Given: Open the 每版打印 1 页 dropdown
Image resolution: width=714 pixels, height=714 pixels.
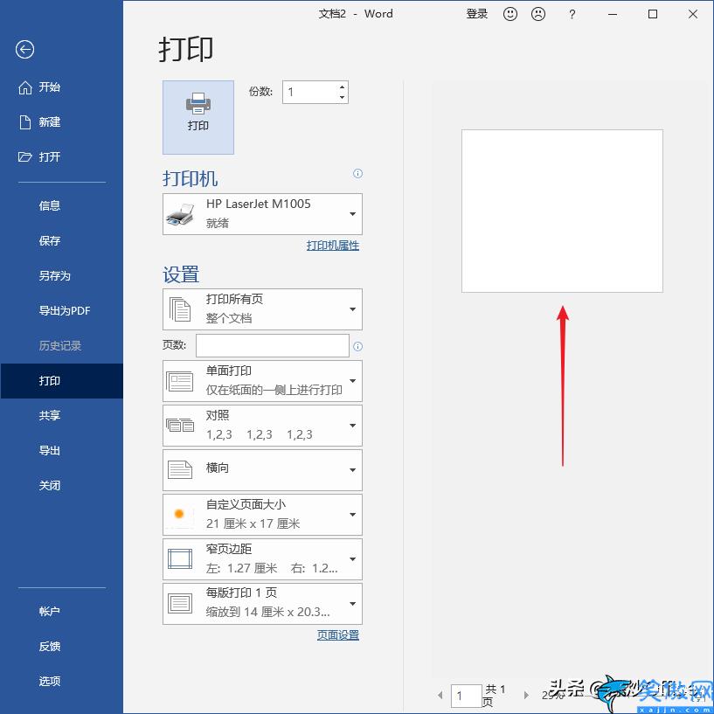Looking at the screenshot, I should point(262,604).
